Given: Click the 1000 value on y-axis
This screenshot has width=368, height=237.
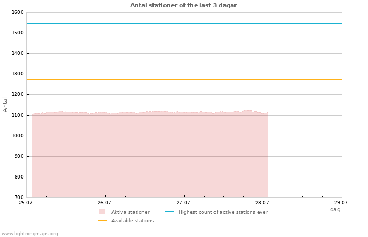Looking at the screenshot, I should click(17, 136).
